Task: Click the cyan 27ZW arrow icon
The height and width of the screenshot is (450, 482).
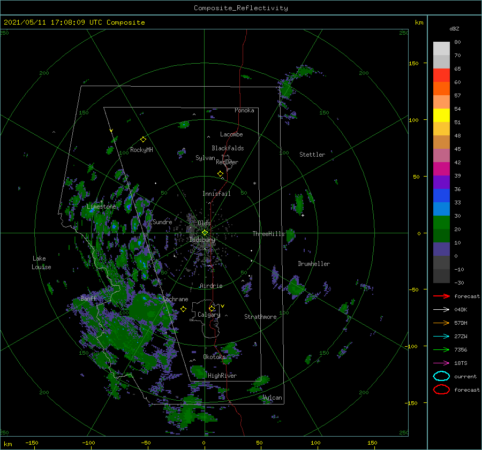Action: point(441,337)
